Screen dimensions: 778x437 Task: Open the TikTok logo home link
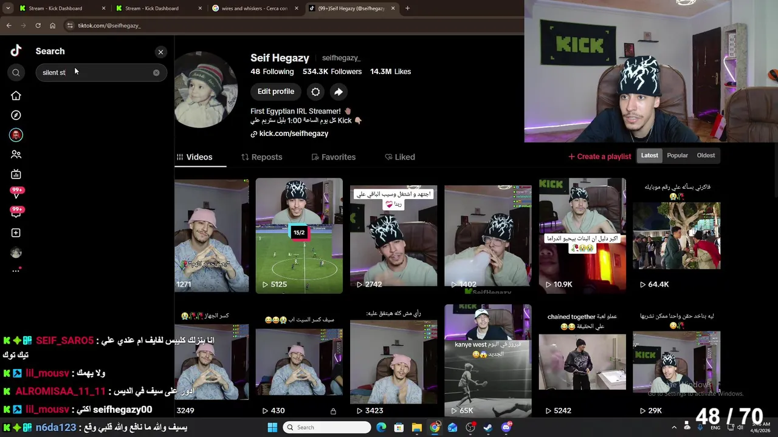tap(16, 51)
